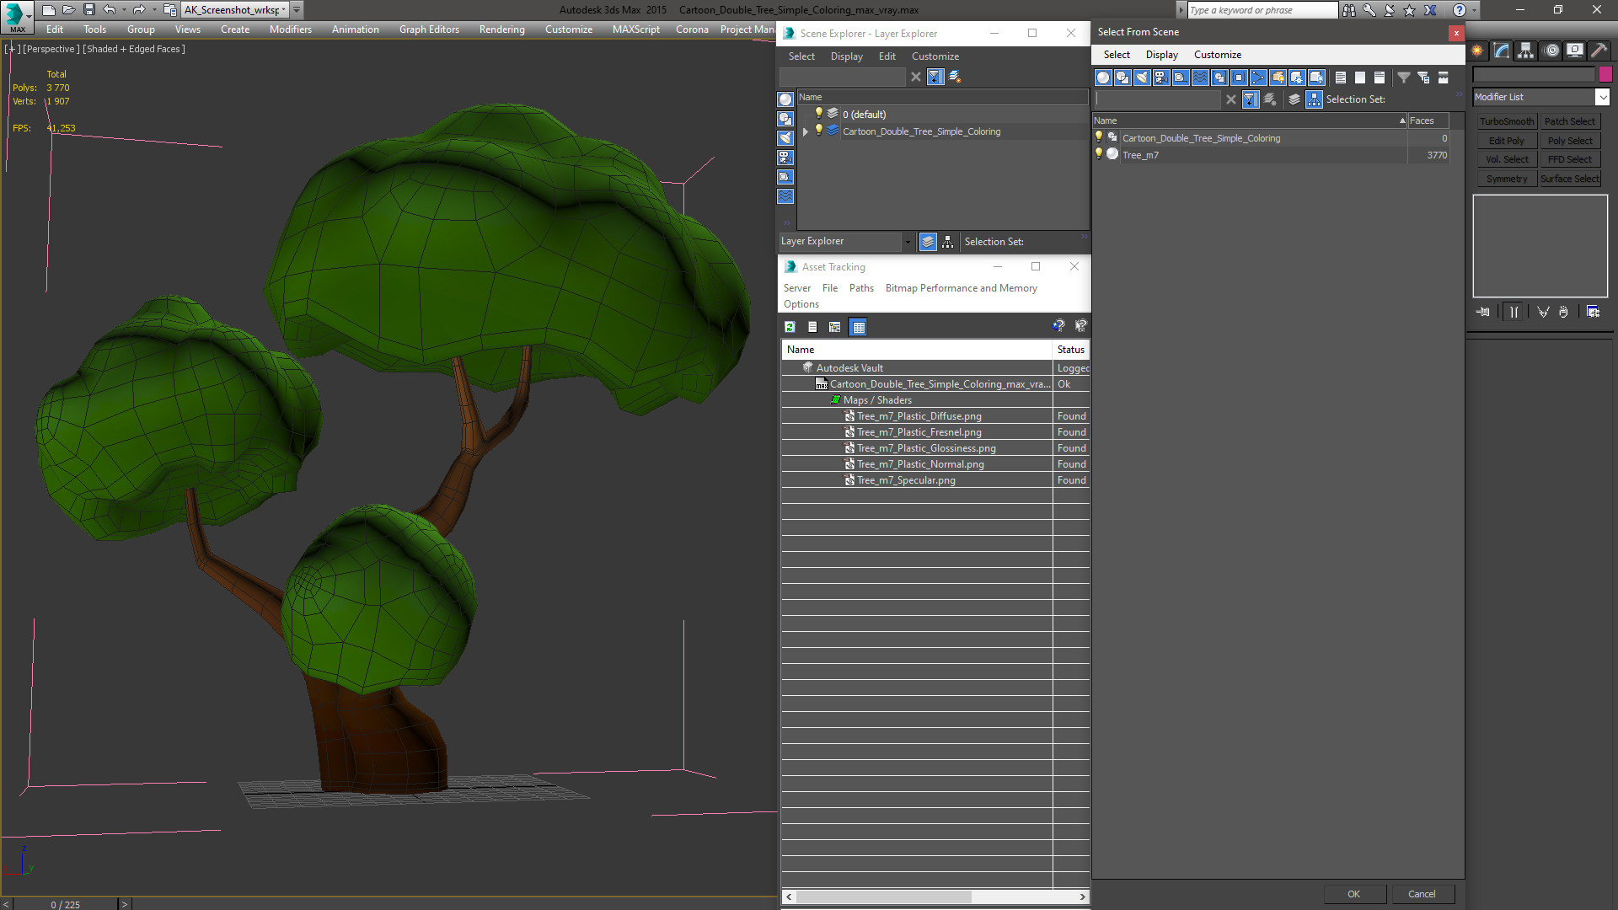The image size is (1618, 910).
Task: Click the Cancel button in Select From Scene
Action: 1422,894
